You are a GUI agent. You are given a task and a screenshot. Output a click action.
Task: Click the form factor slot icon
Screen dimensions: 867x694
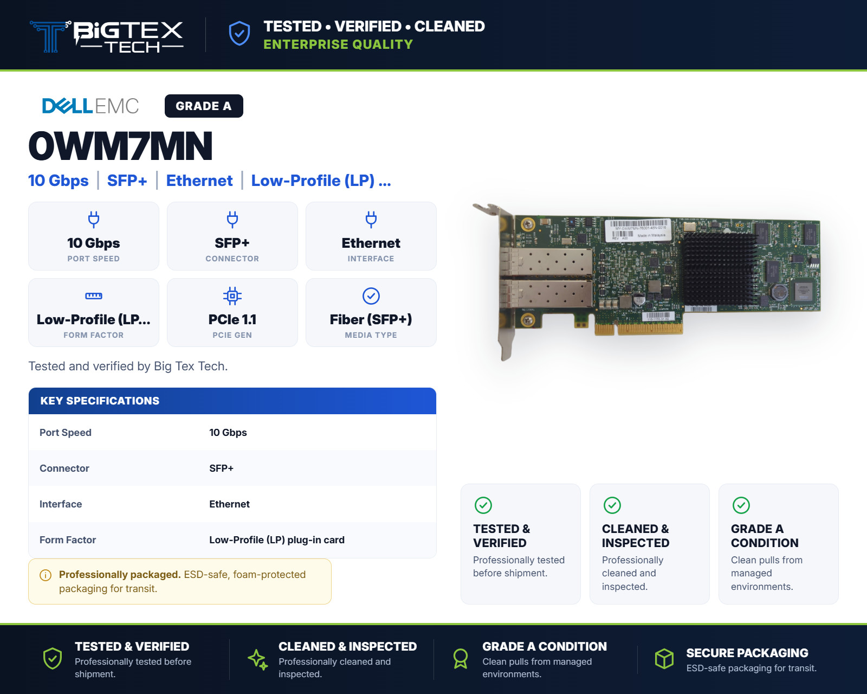pyautogui.click(x=94, y=296)
